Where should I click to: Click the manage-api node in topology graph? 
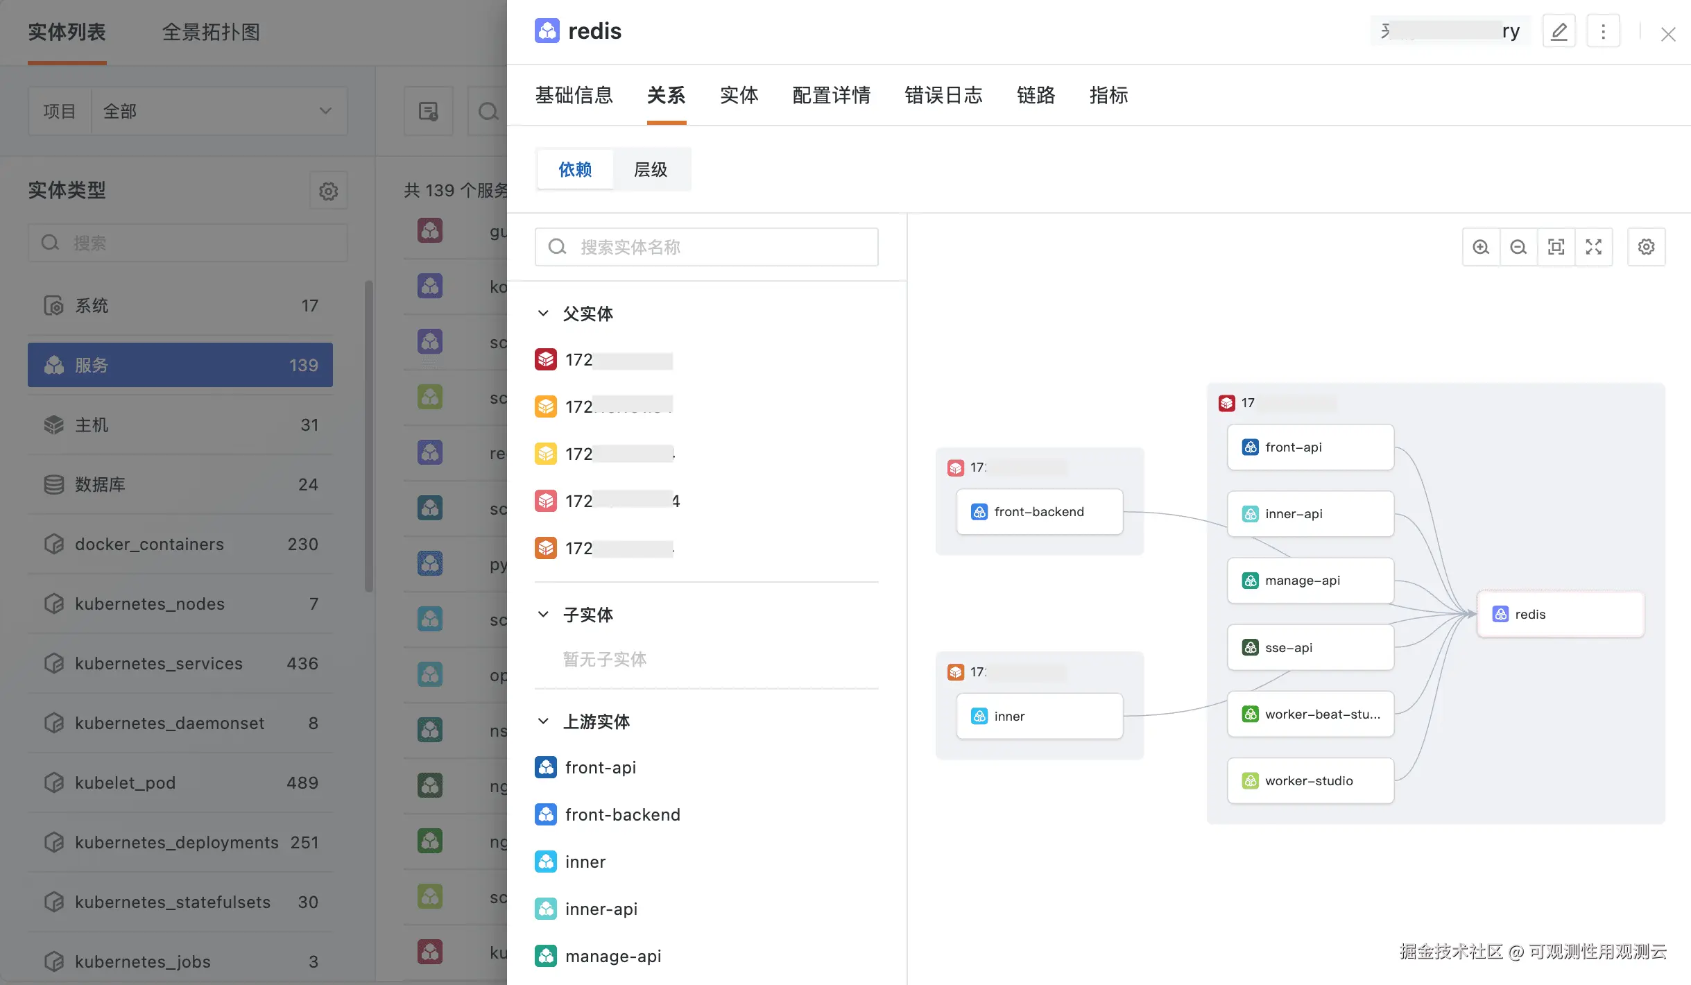(x=1310, y=581)
